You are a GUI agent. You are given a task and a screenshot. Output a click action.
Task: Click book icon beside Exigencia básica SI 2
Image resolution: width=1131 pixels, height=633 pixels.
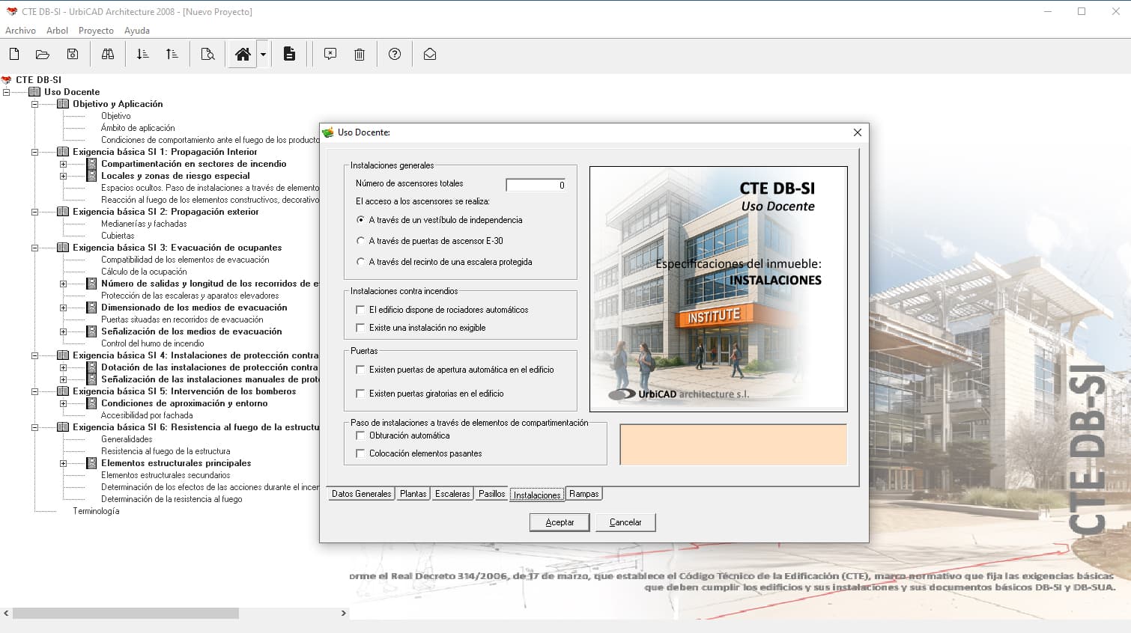pos(63,212)
